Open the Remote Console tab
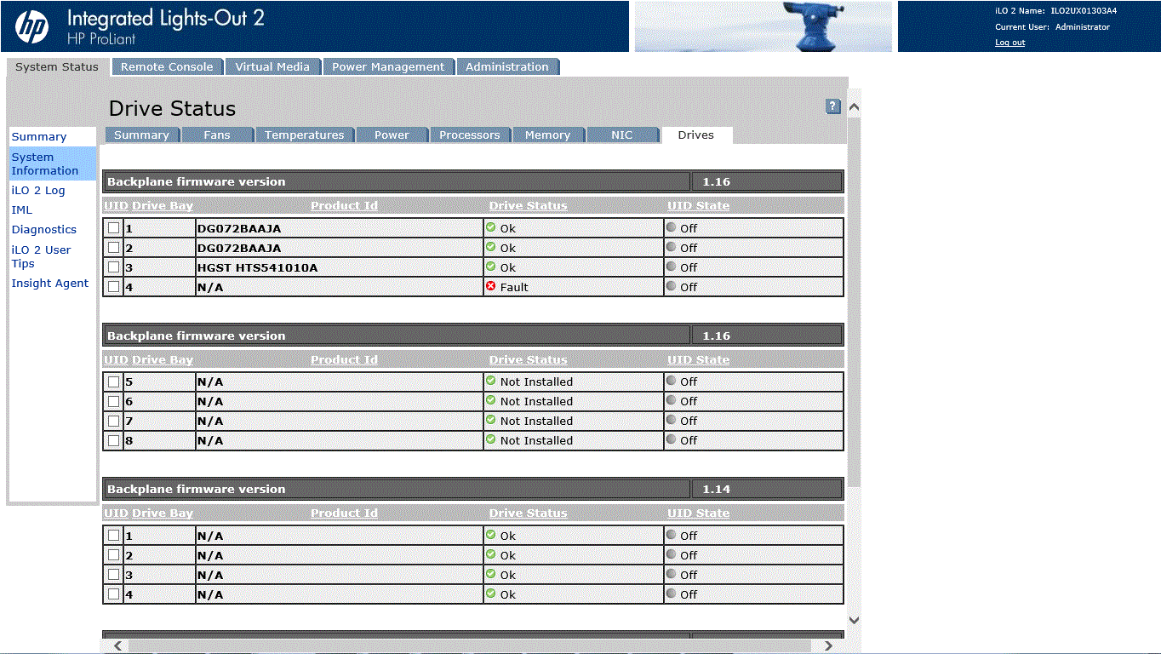Screen dimensions: 1161x654 point(167,66)
